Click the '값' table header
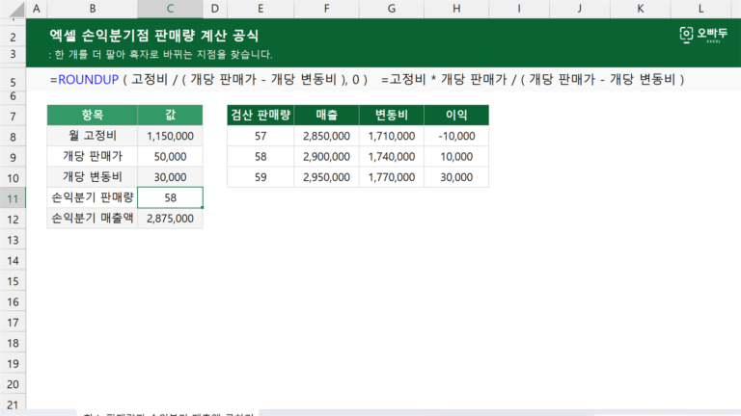This screenshot has height=416, width=741. [170, 116]
